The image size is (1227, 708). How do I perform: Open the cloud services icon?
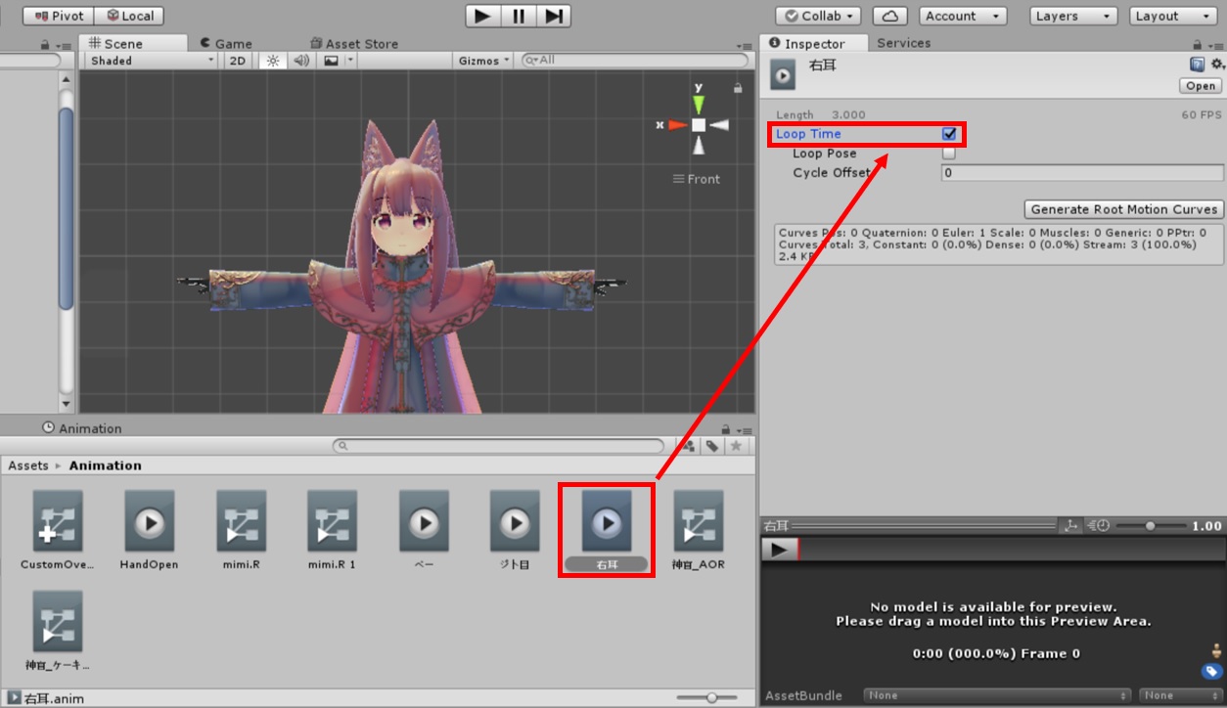tap(889, 16)
